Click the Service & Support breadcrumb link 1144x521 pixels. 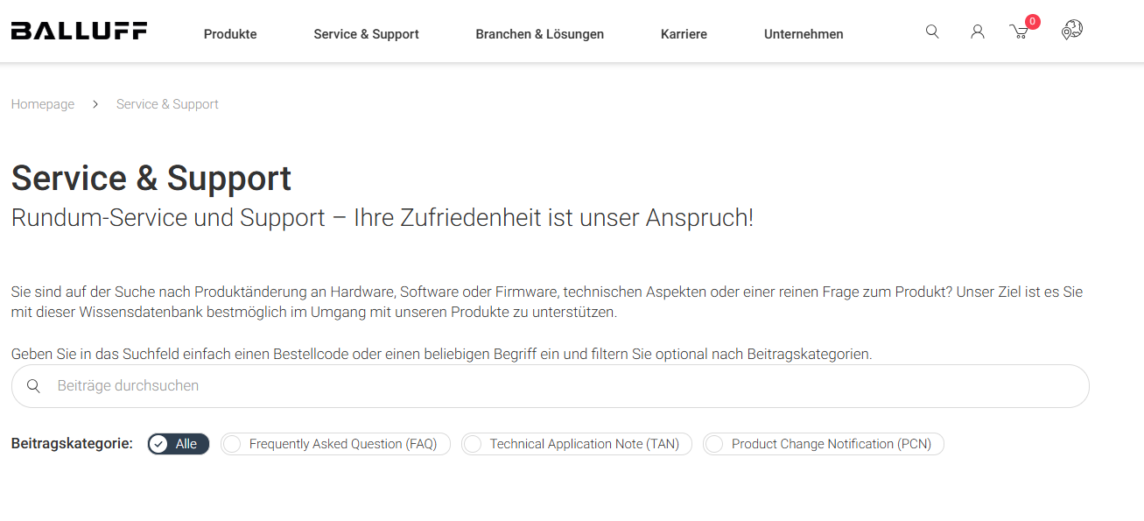click(167, 104)
